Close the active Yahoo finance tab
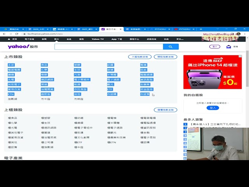The image size is (249, 187). pos(121,29)
